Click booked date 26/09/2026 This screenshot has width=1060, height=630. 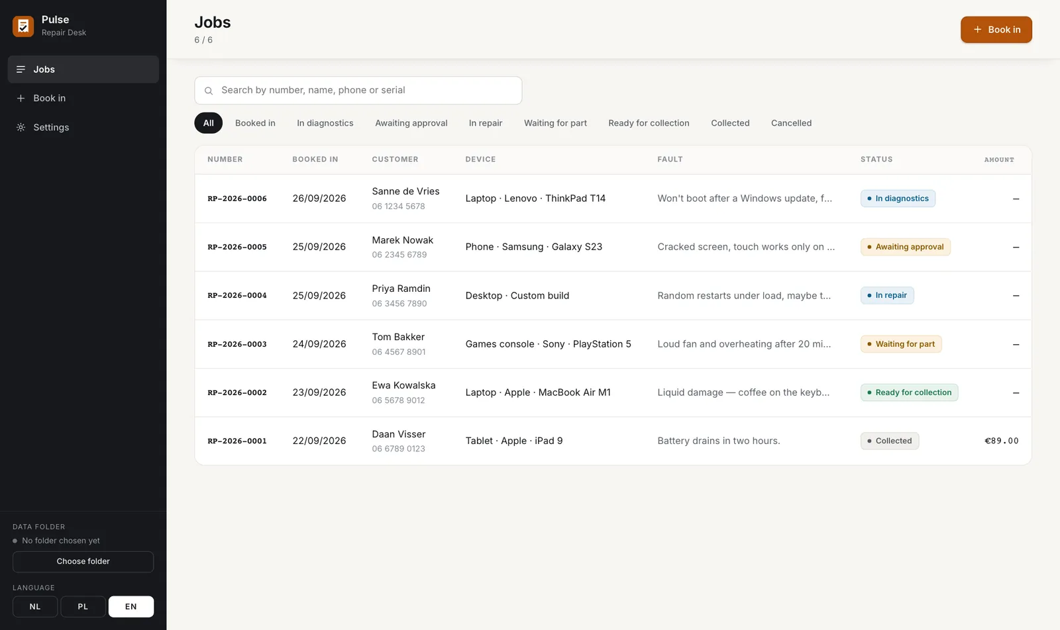319,199
